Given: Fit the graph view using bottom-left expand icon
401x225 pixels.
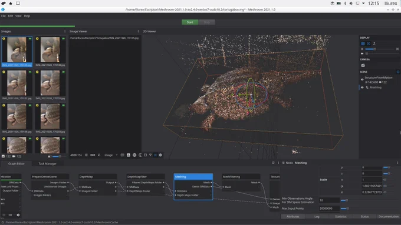Looking at the screenshot, I should (x=4, y=215).
